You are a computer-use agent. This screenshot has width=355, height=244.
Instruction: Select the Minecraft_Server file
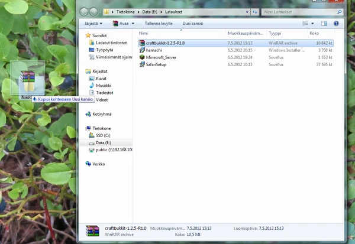pos(235,57)
